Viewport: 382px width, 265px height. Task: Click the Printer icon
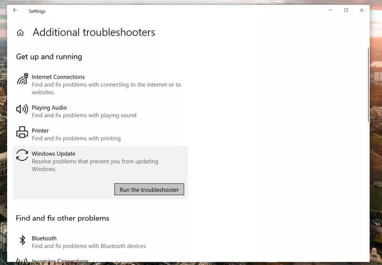tap(22, 132)
